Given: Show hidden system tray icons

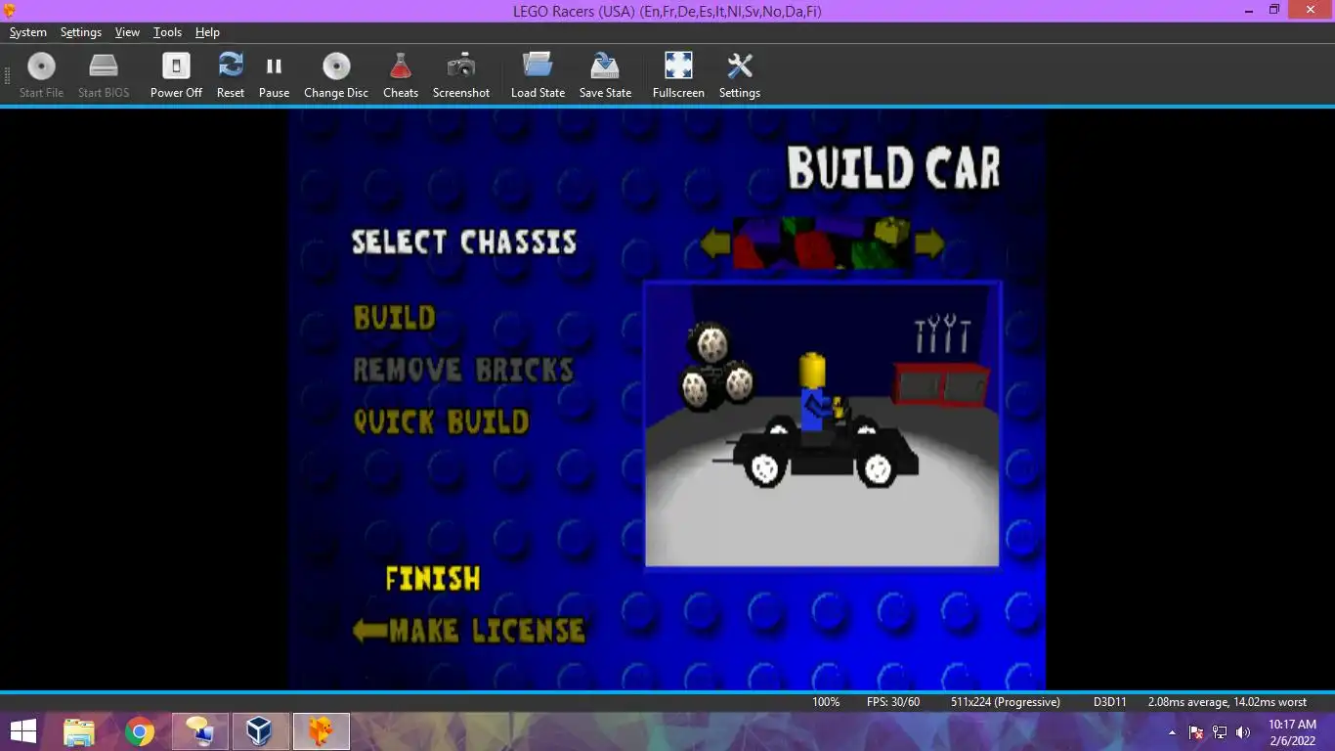Looking at the screenshot, I should click(x=1172, y=732).
